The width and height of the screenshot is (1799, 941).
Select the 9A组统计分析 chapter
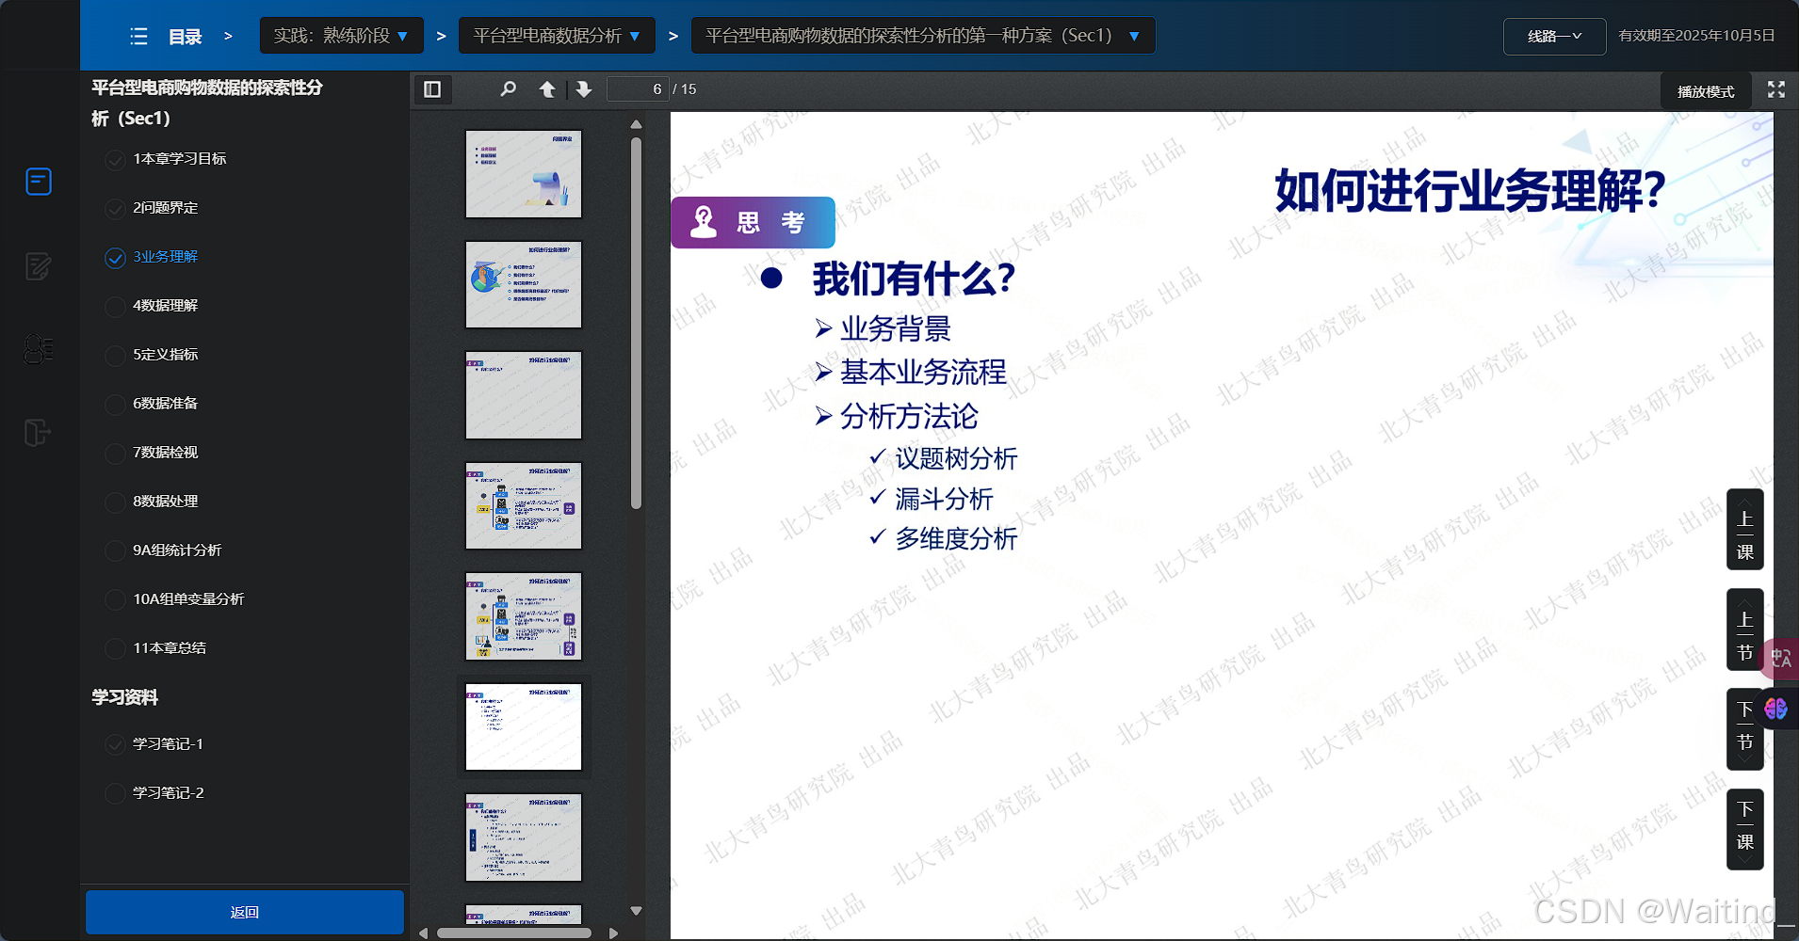177,550
